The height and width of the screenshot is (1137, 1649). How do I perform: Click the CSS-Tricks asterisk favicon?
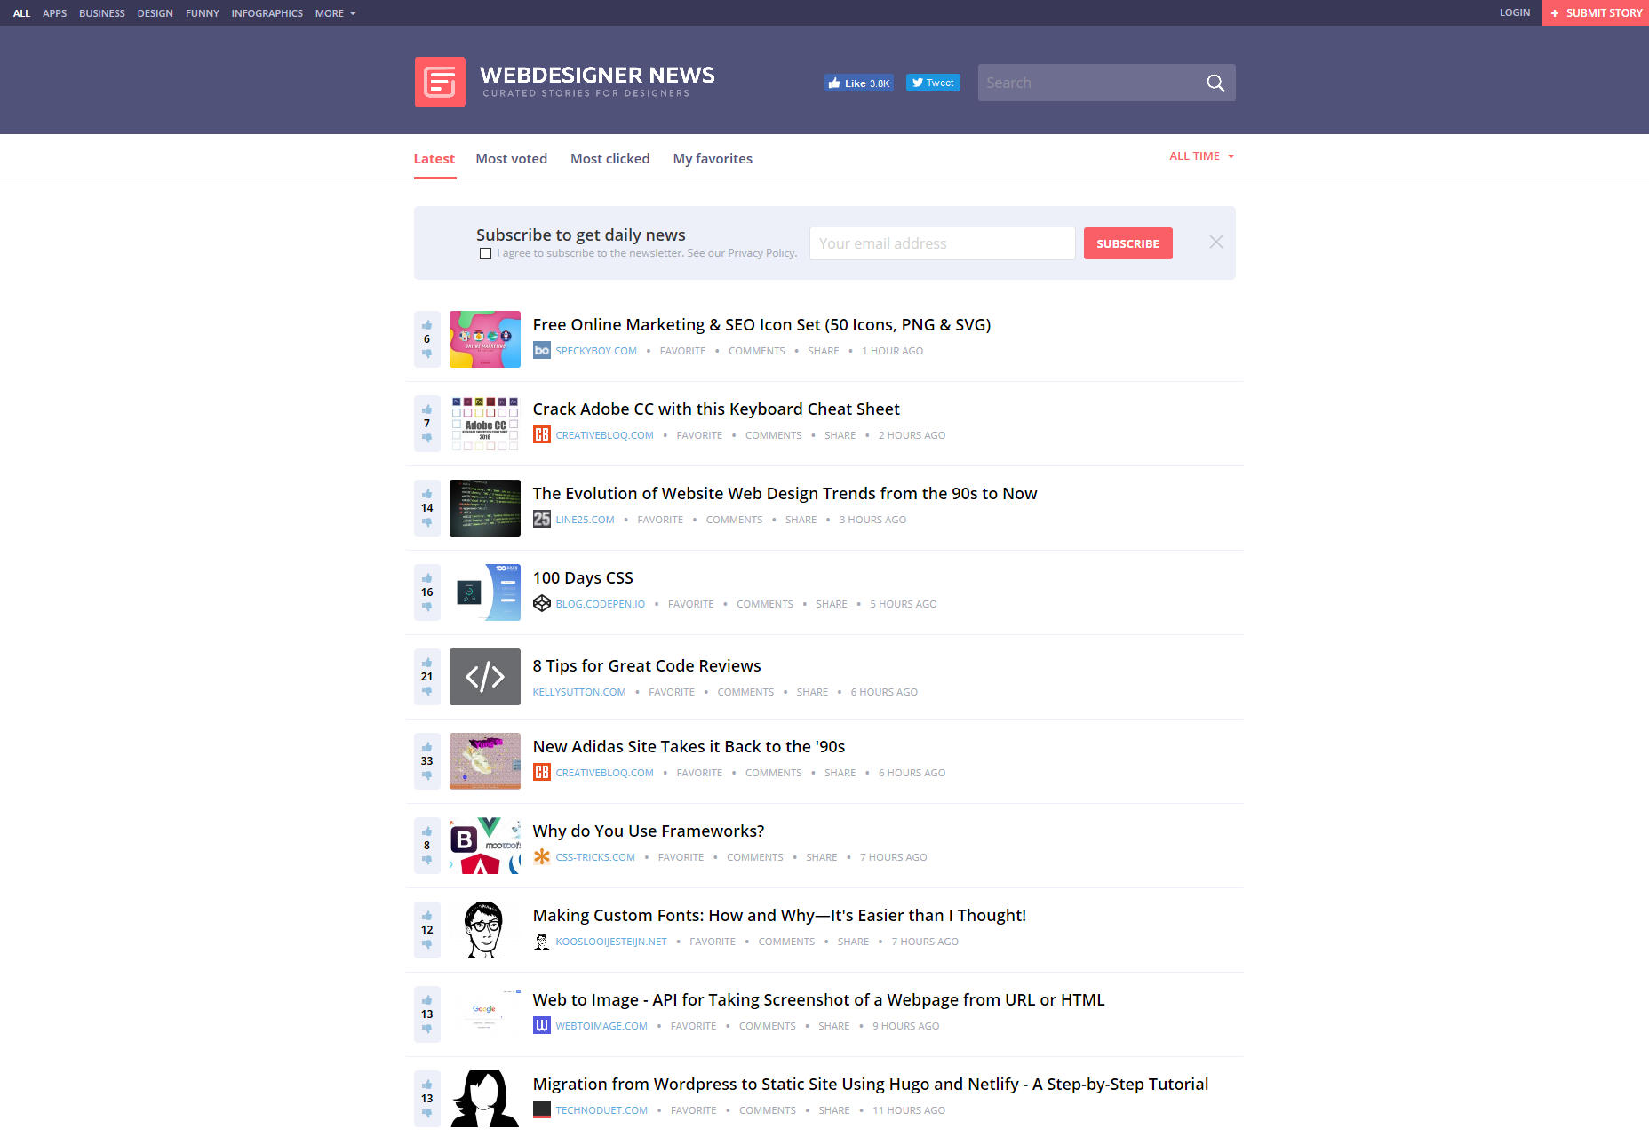[541, 857]
